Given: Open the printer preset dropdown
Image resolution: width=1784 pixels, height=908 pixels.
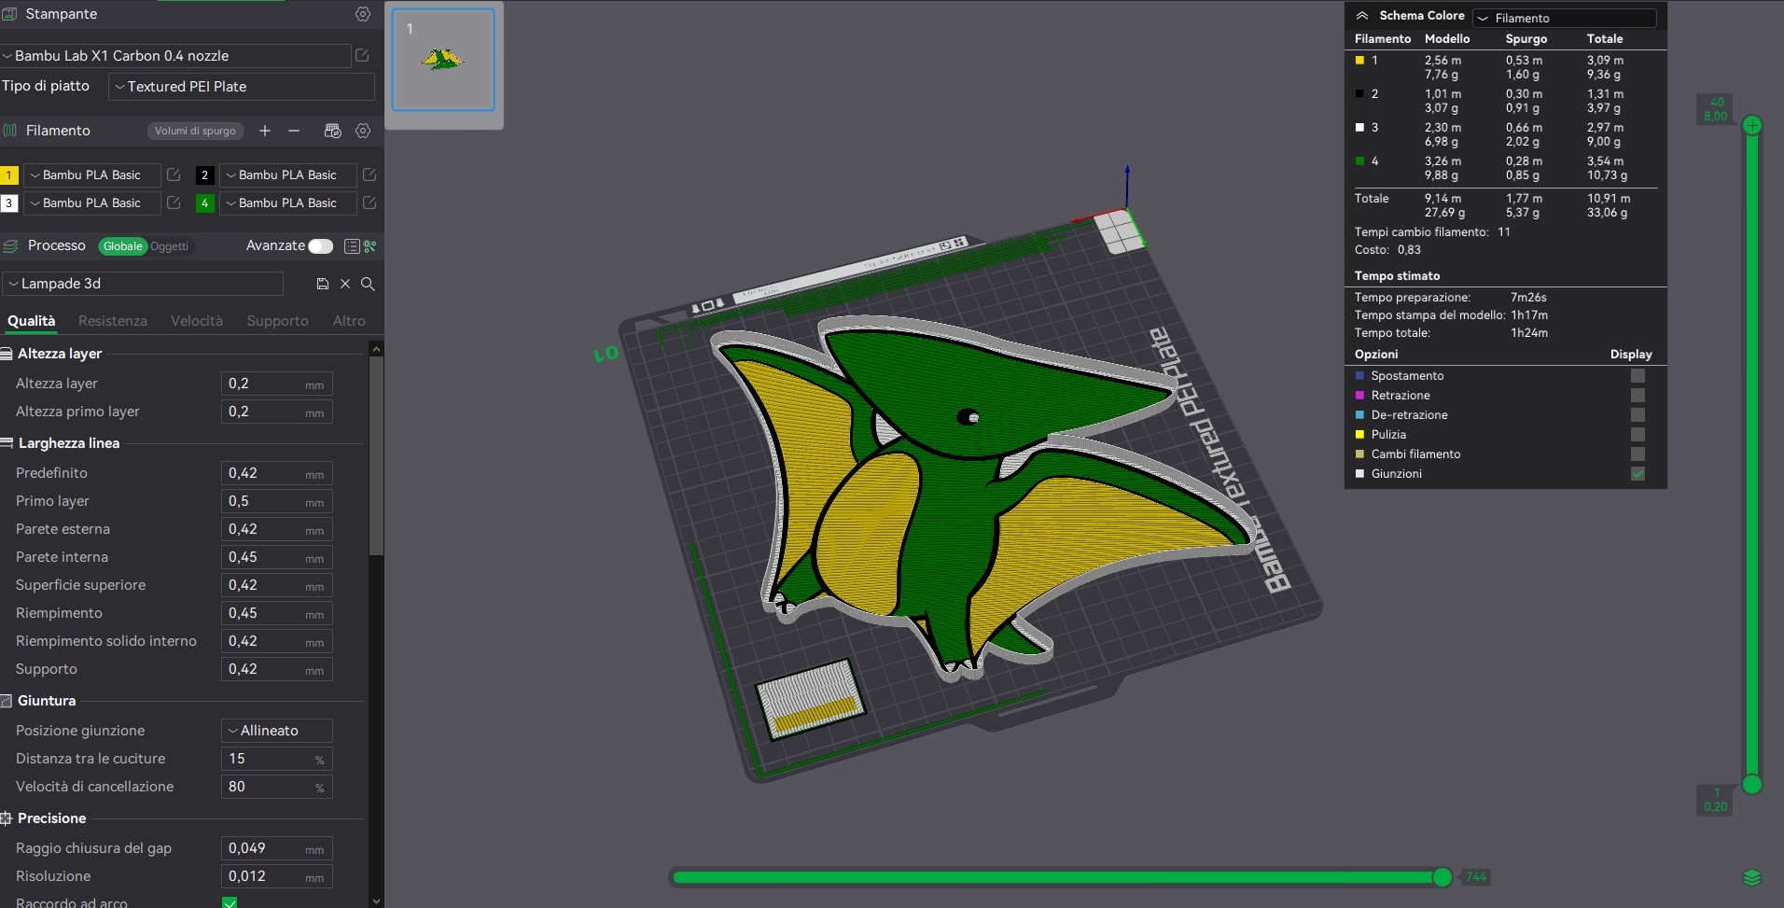Looking at the screenshot, I should coord(175,56).
